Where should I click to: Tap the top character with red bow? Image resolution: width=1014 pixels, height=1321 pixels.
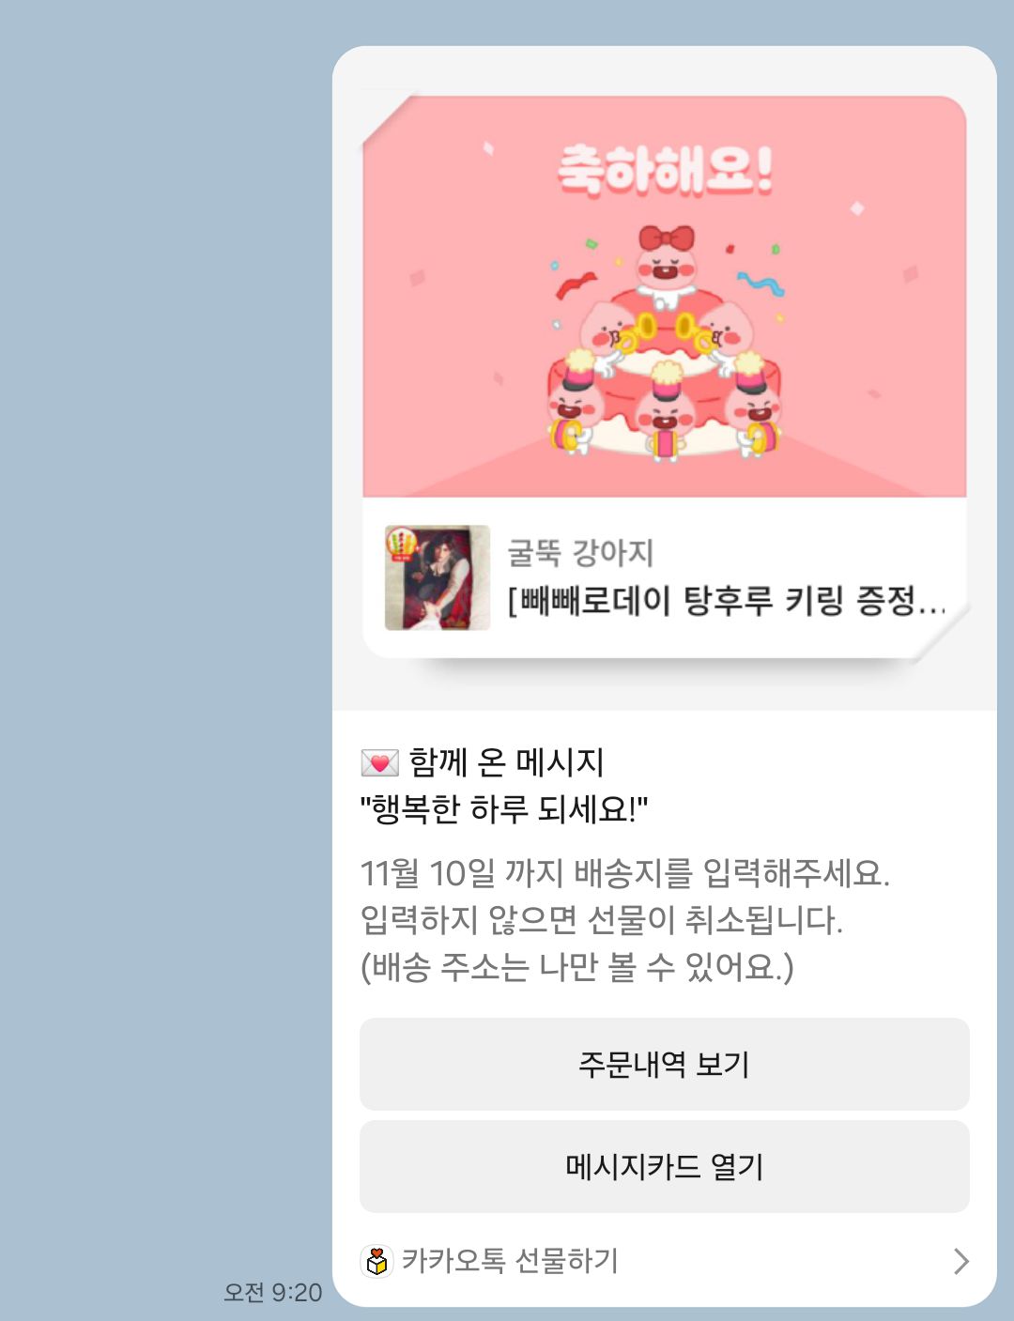(x=666, y=264)
